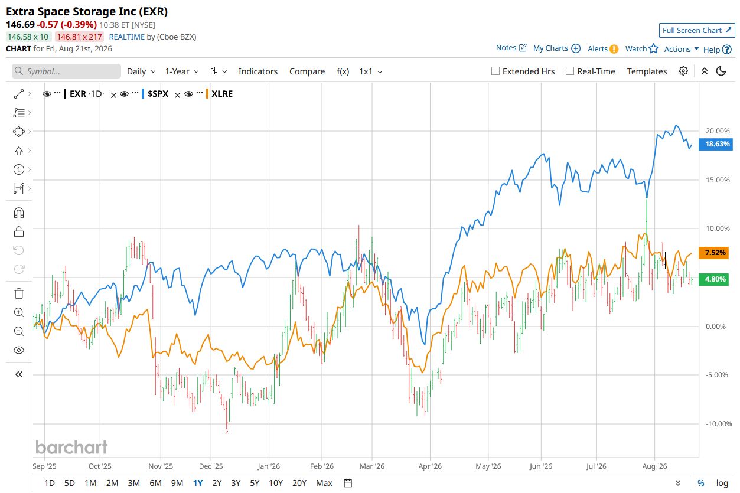Switch to dark mode moon icon
The width and height of the screenshot is (740, 493).
[721, 71]
